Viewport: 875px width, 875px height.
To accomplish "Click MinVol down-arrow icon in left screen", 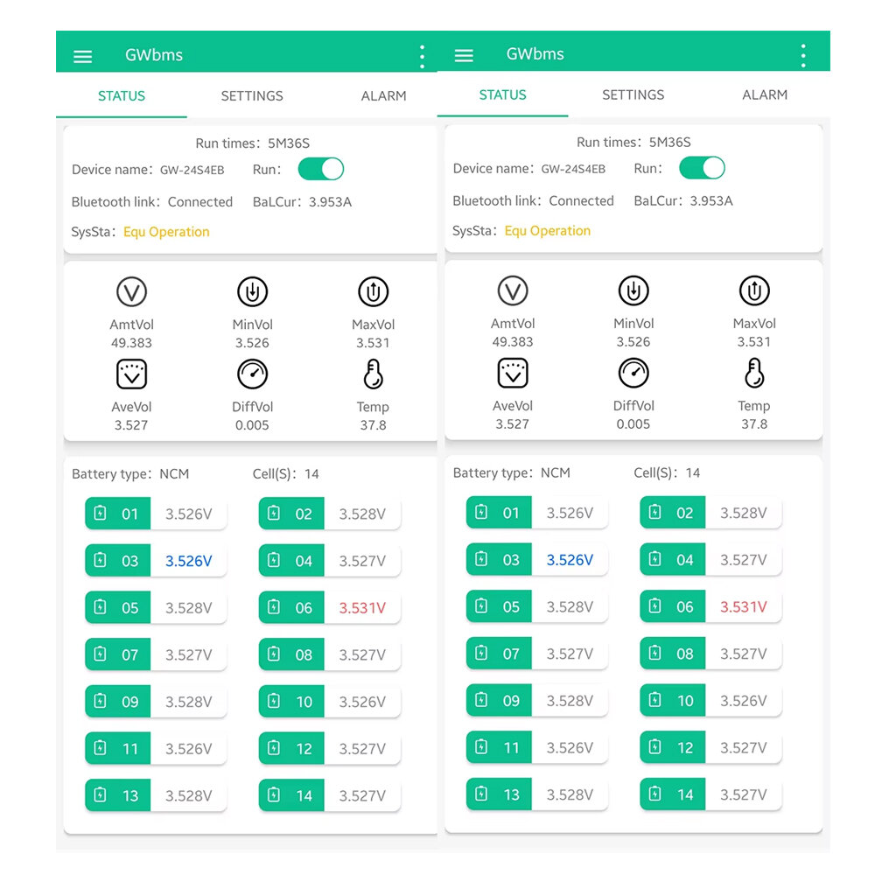I will [x=252, y=291].
